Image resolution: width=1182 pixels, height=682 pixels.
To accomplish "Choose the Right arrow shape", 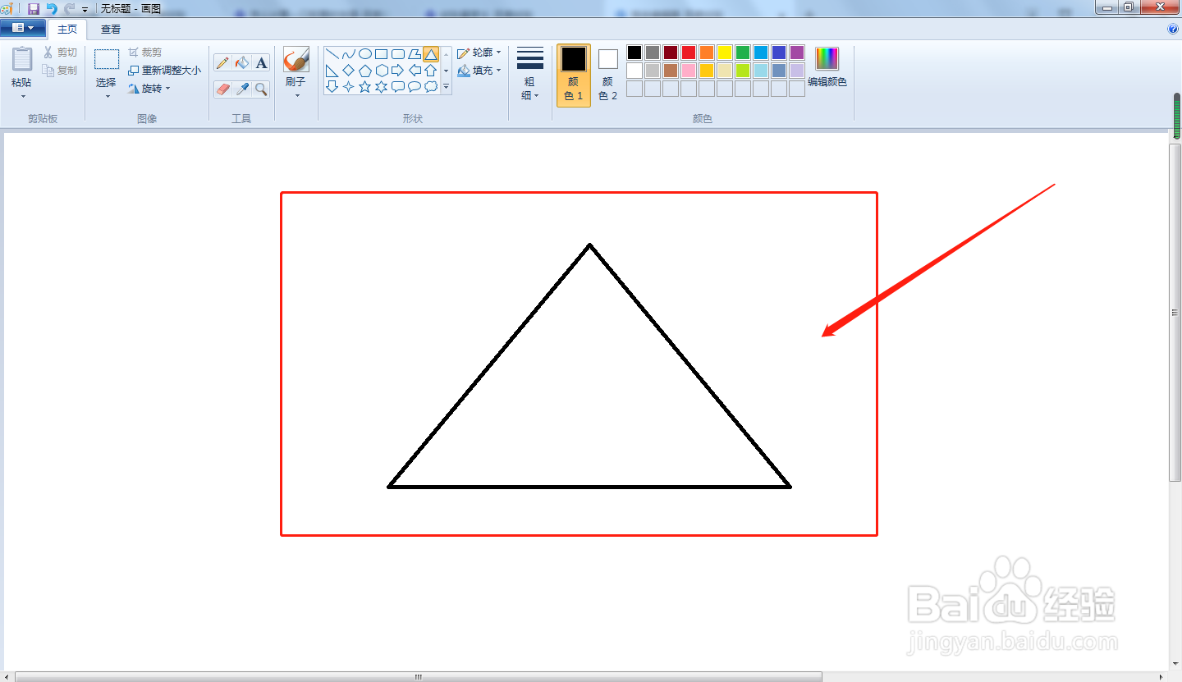I will (x=398, y=71).
